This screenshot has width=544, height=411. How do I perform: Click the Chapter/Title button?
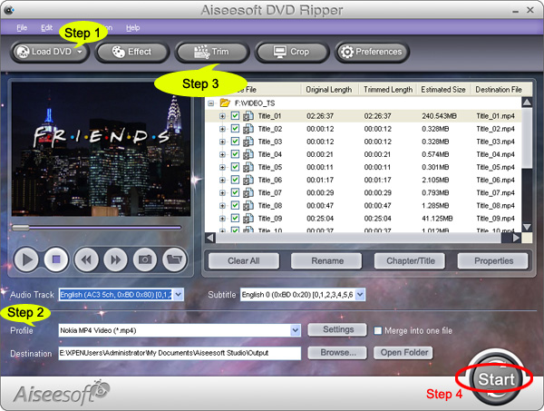(x=410, y=260)
